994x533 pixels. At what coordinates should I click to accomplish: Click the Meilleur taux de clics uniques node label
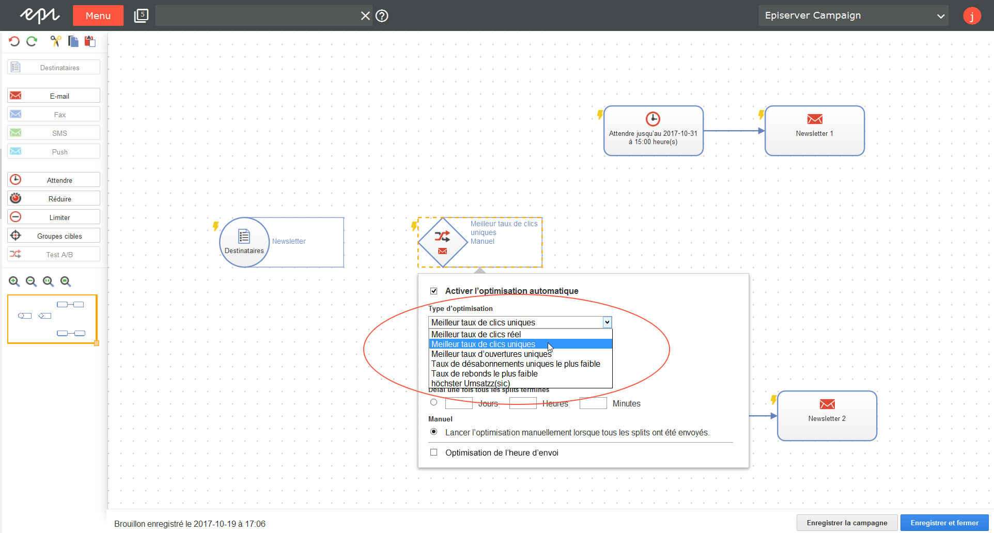pos(504,228)
